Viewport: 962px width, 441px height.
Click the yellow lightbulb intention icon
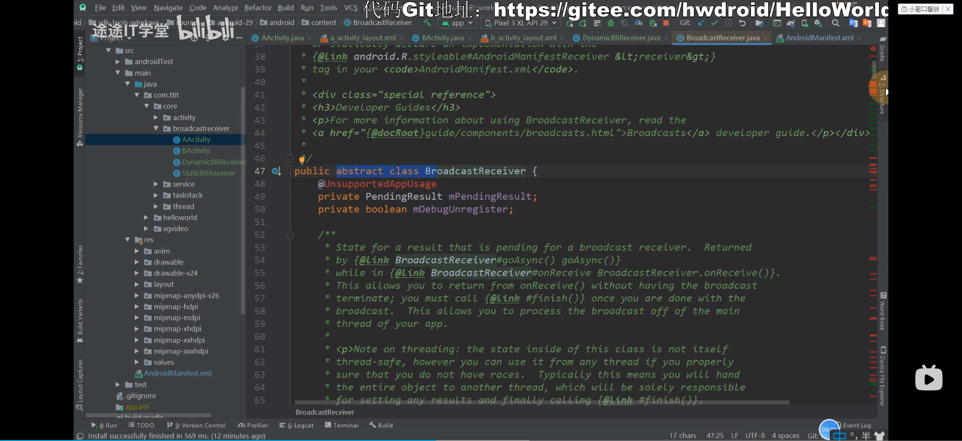[302, 160]
